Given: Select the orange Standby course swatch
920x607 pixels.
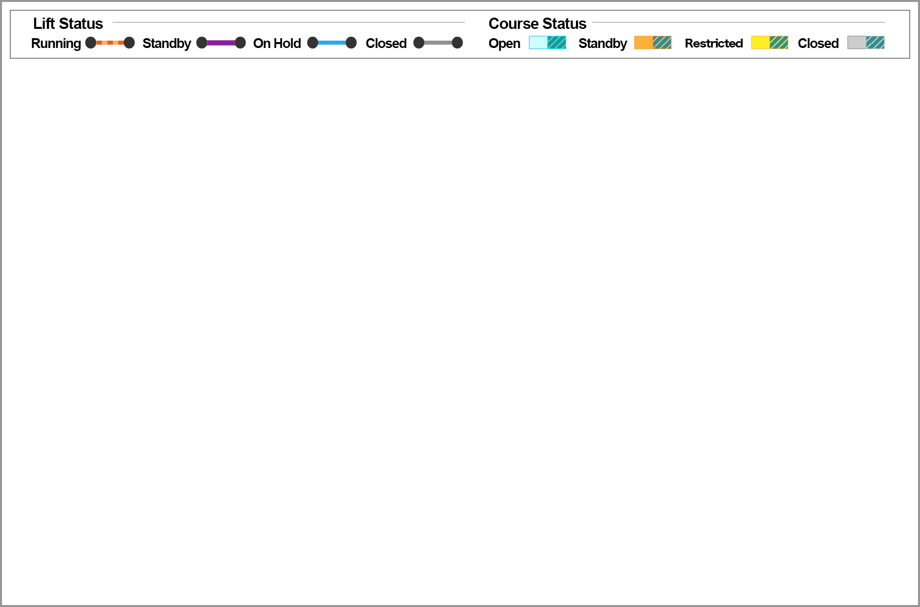Looking at the screenshot, I should pyautogui.click(x=653, y=43).
